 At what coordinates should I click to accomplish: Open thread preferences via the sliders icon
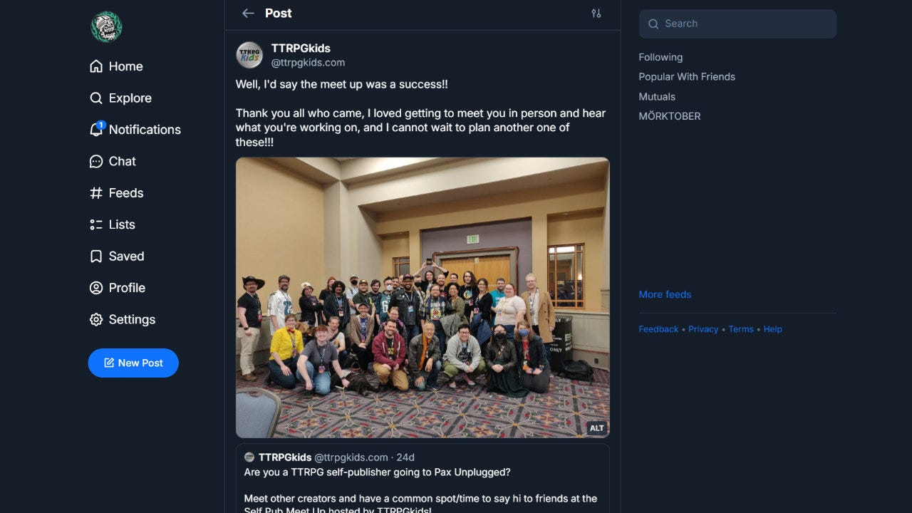coord(596,13)
